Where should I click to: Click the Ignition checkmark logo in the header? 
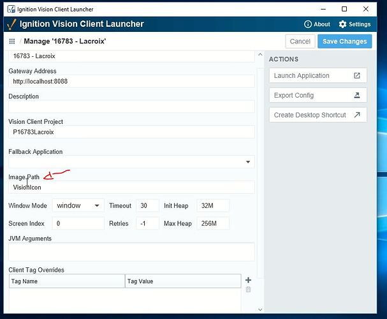point(11,24)
